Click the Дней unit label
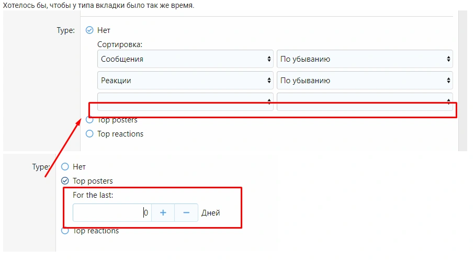Viewport: 474px width, 260px height. point(210,213)
